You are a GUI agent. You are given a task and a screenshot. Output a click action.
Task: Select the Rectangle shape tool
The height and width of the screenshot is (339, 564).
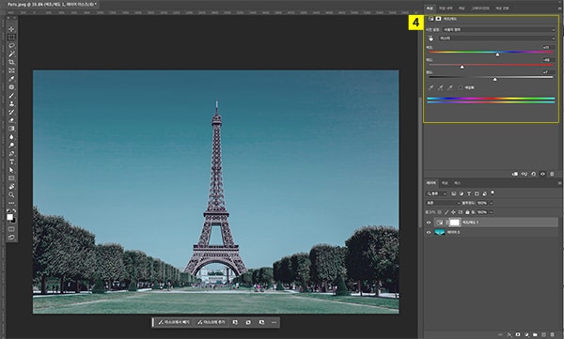coord(11,178)
